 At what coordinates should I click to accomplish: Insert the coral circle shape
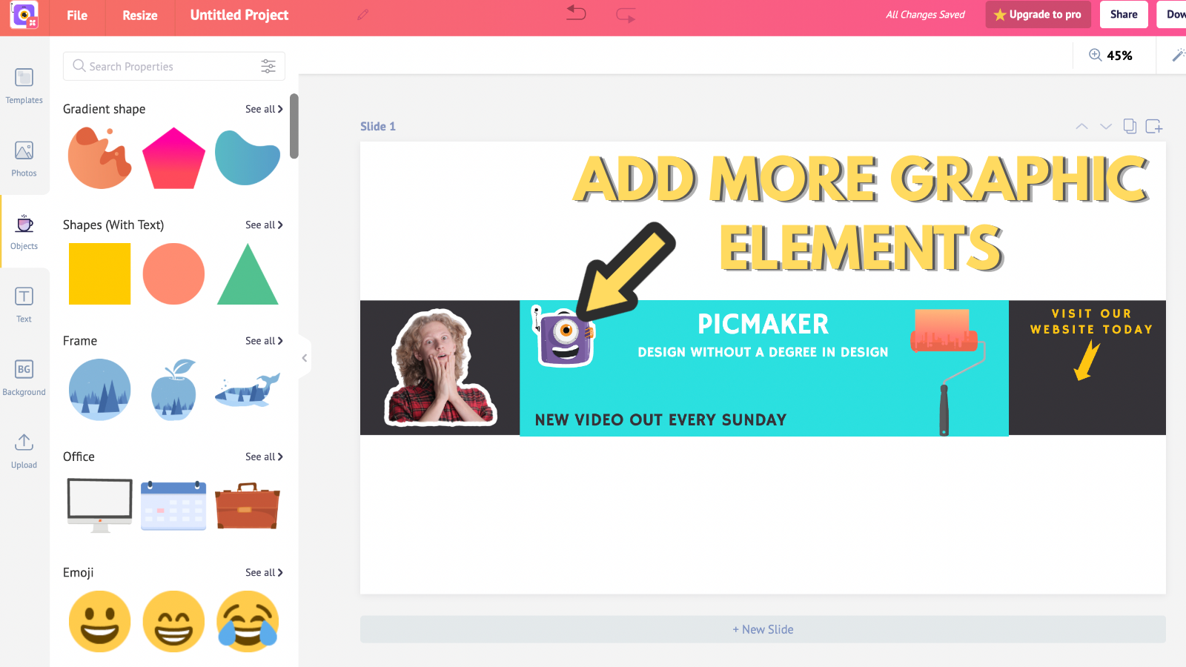coord(173,273)
